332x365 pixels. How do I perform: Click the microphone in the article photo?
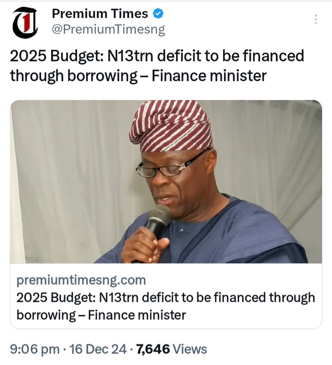[159, 219]
